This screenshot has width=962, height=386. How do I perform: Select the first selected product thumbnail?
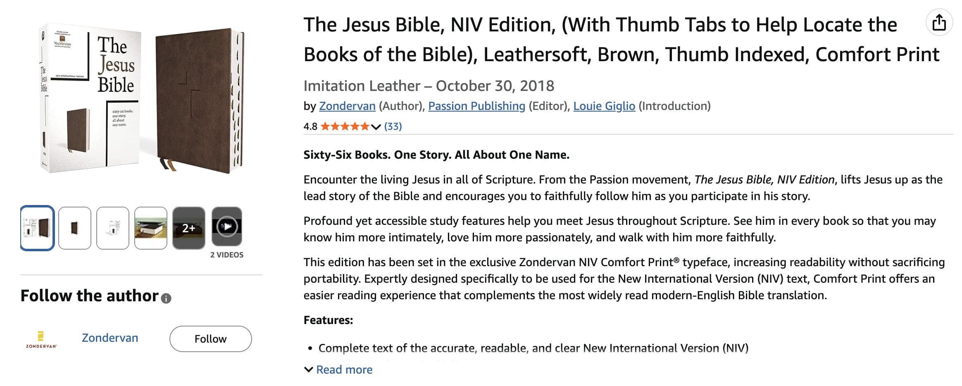37,228
